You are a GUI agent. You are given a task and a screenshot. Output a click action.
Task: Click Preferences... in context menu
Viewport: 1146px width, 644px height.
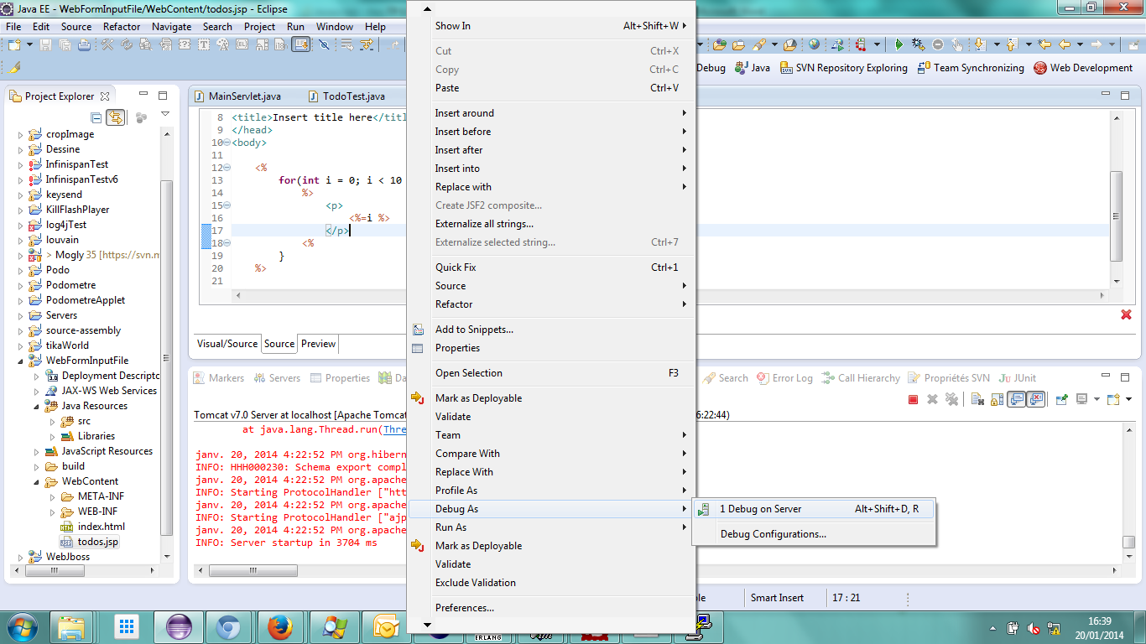tap(550, 608)
